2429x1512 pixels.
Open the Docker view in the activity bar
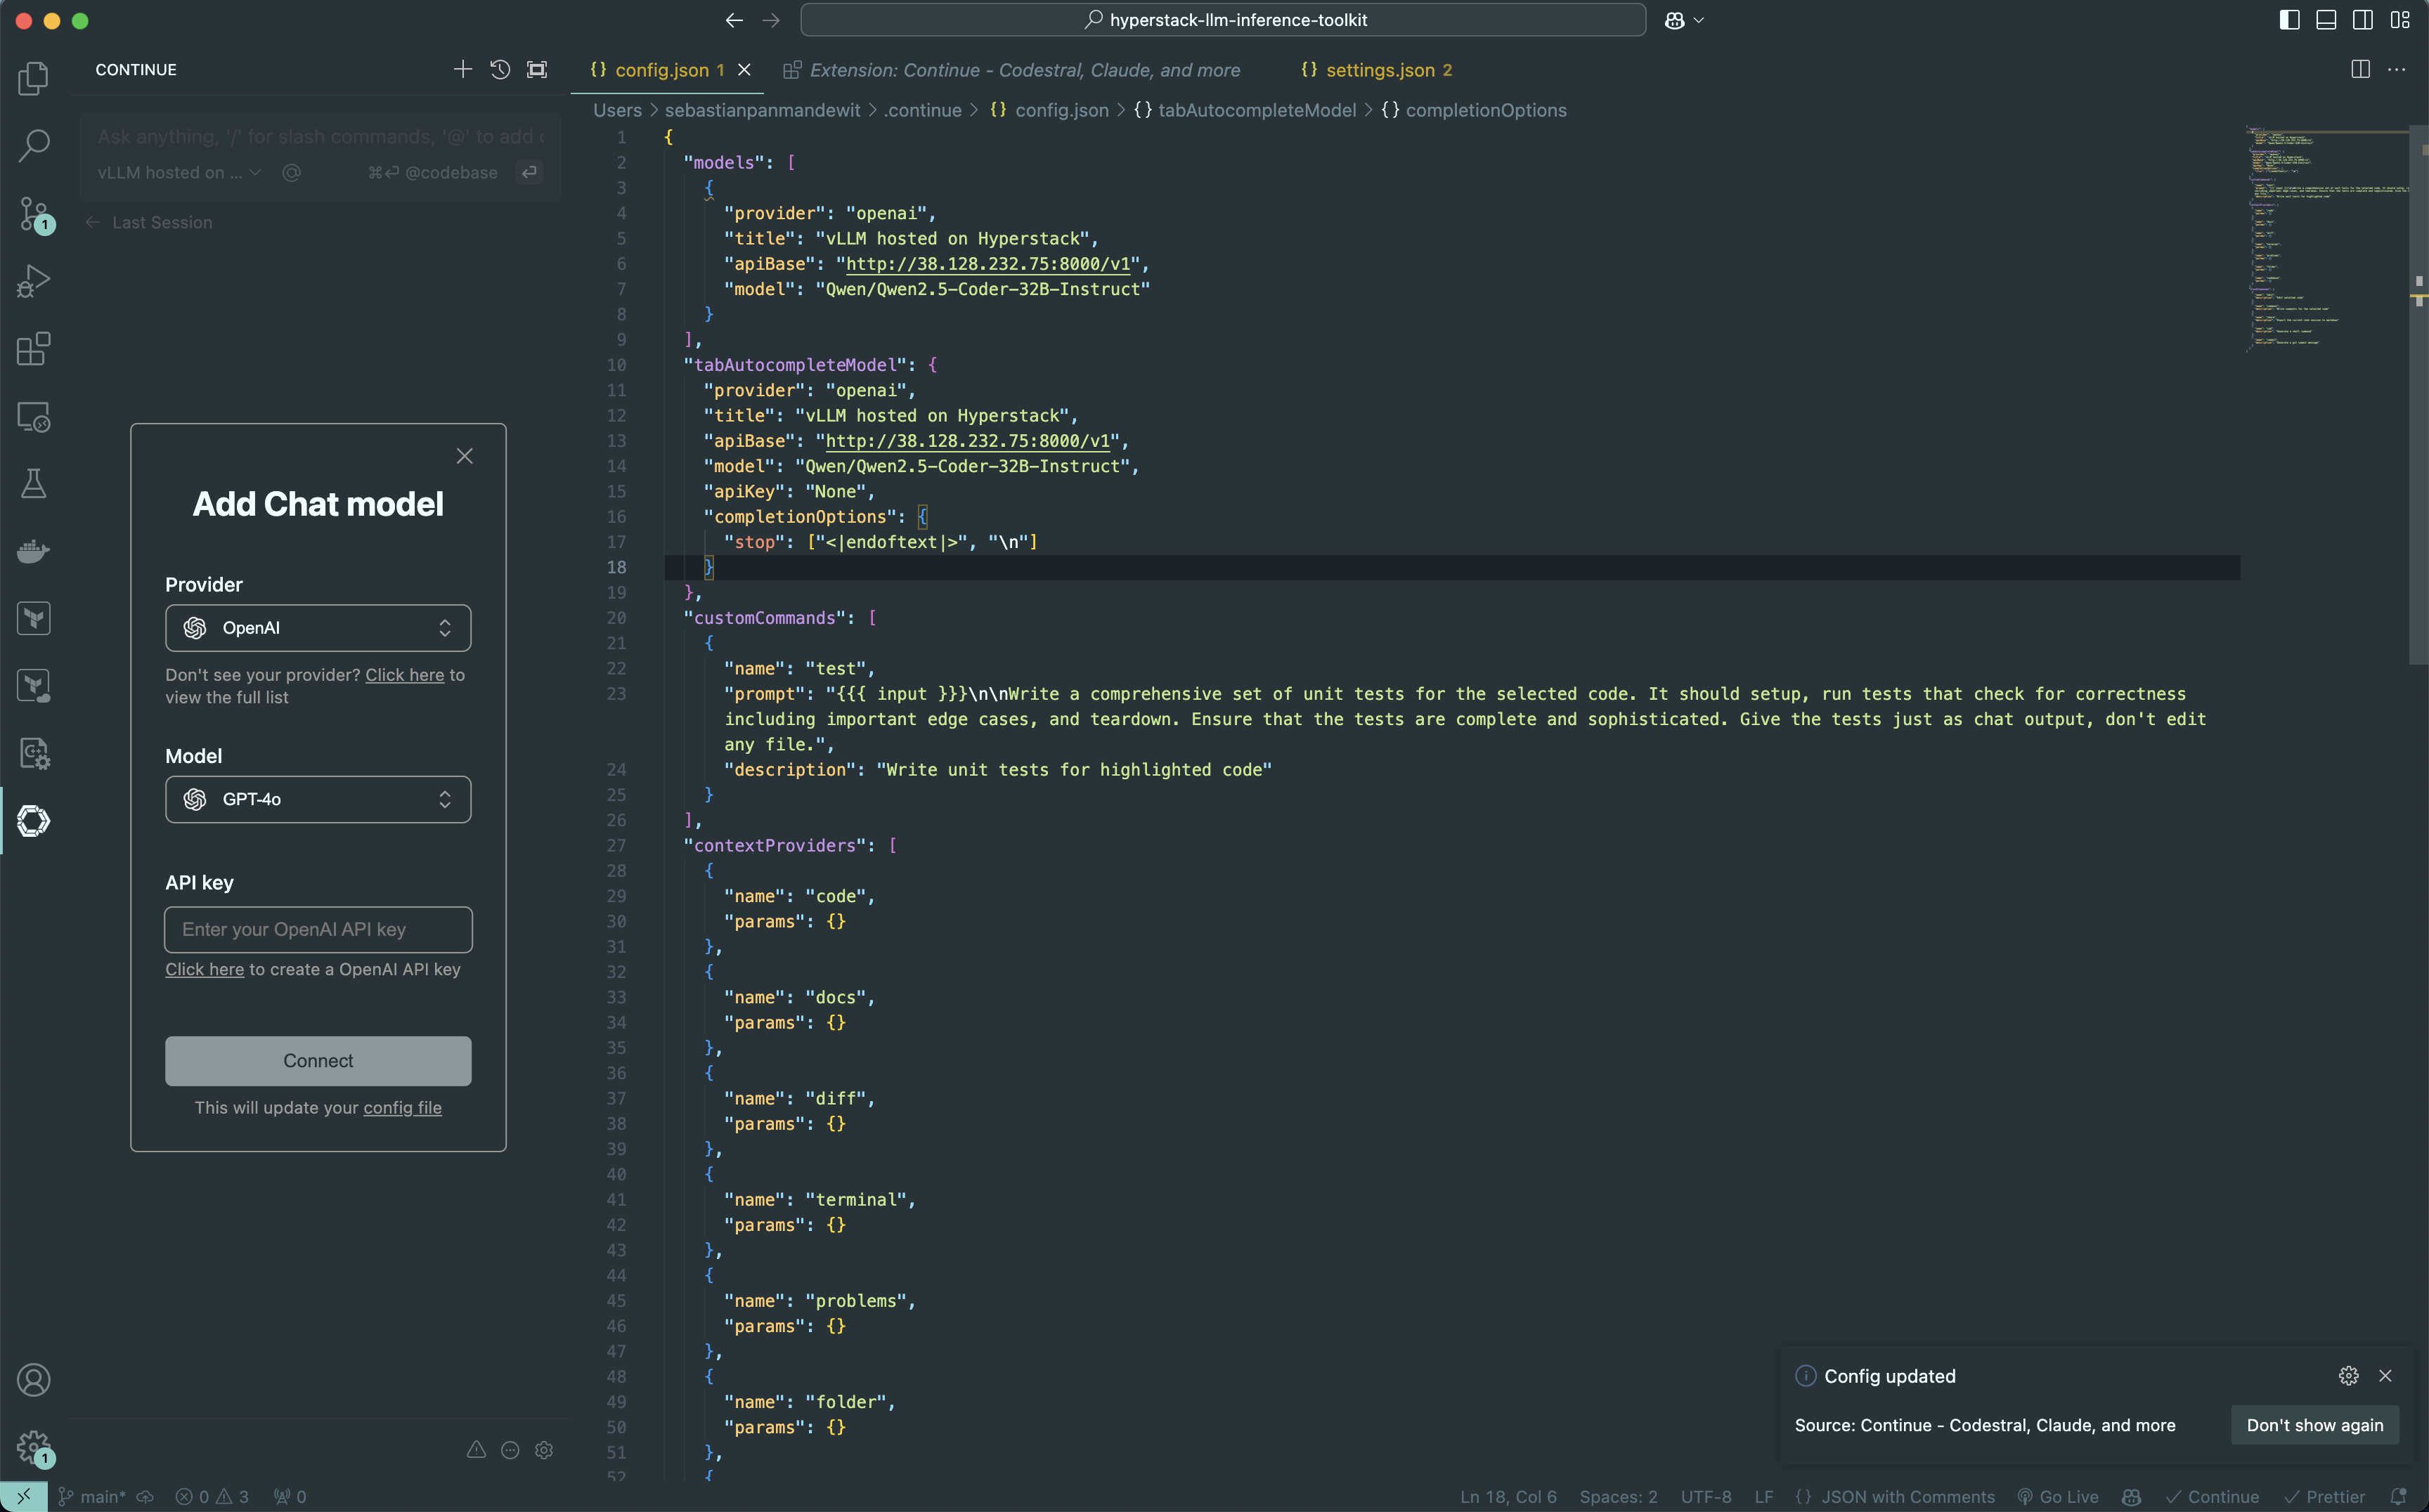click(33, 551)
